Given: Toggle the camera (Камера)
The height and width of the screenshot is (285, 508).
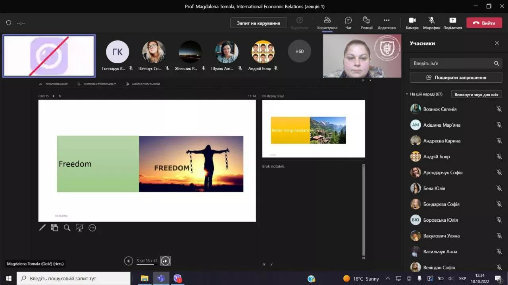Looking at the screenshot, I should pos(412,23).
